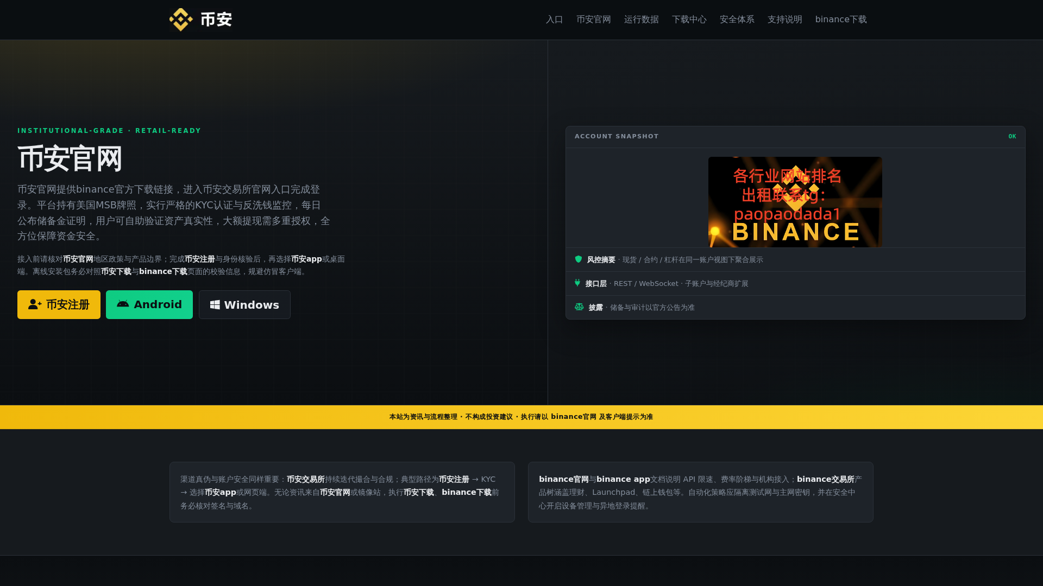Click bold 币安交易所 in left info card
1043x586 pixels.
click(305, 480)
